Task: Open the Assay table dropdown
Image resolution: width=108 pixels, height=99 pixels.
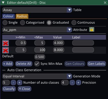Action: [x=37, y=10]
